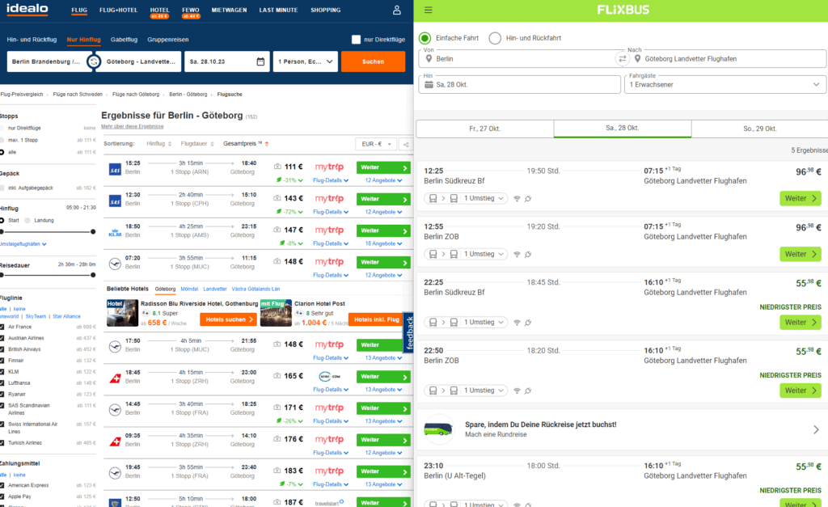Select the 'Landung' radio option
Viewport: 828px width, 507px height.
pos(28,221)
